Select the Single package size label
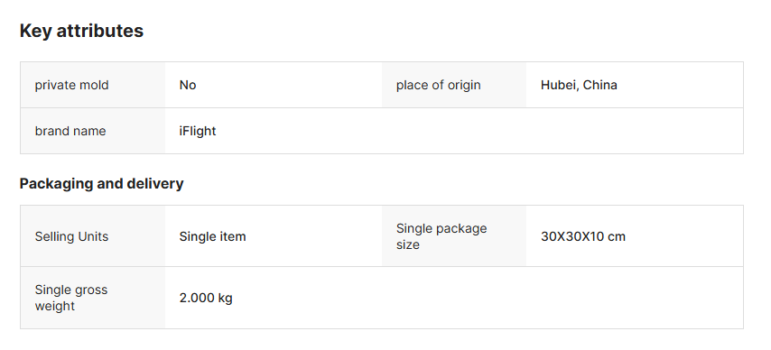Image resolution: width=771 pixels, height=350 pixels. tap(441, 236)
